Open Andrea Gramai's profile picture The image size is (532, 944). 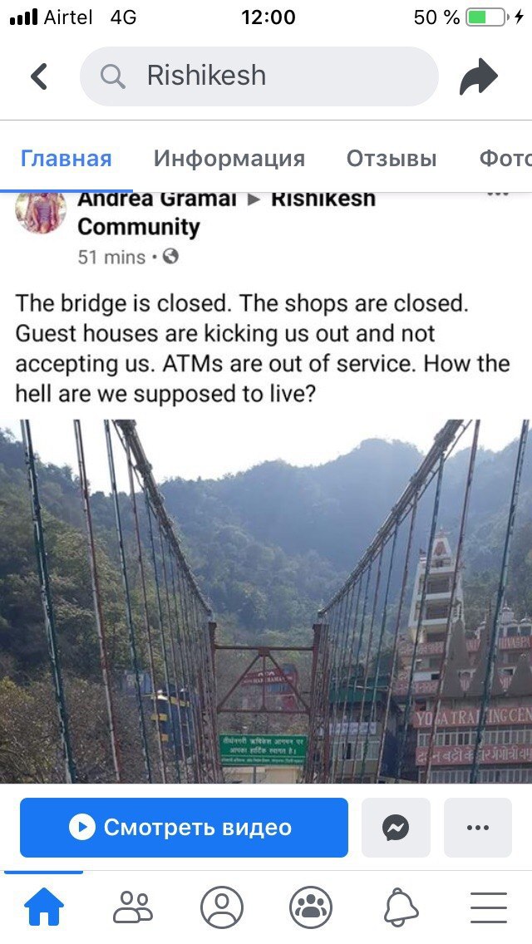point(41,211)
